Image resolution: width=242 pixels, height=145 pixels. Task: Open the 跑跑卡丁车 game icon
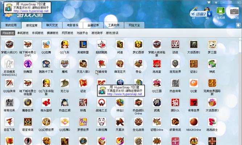(x=46, y=64)
